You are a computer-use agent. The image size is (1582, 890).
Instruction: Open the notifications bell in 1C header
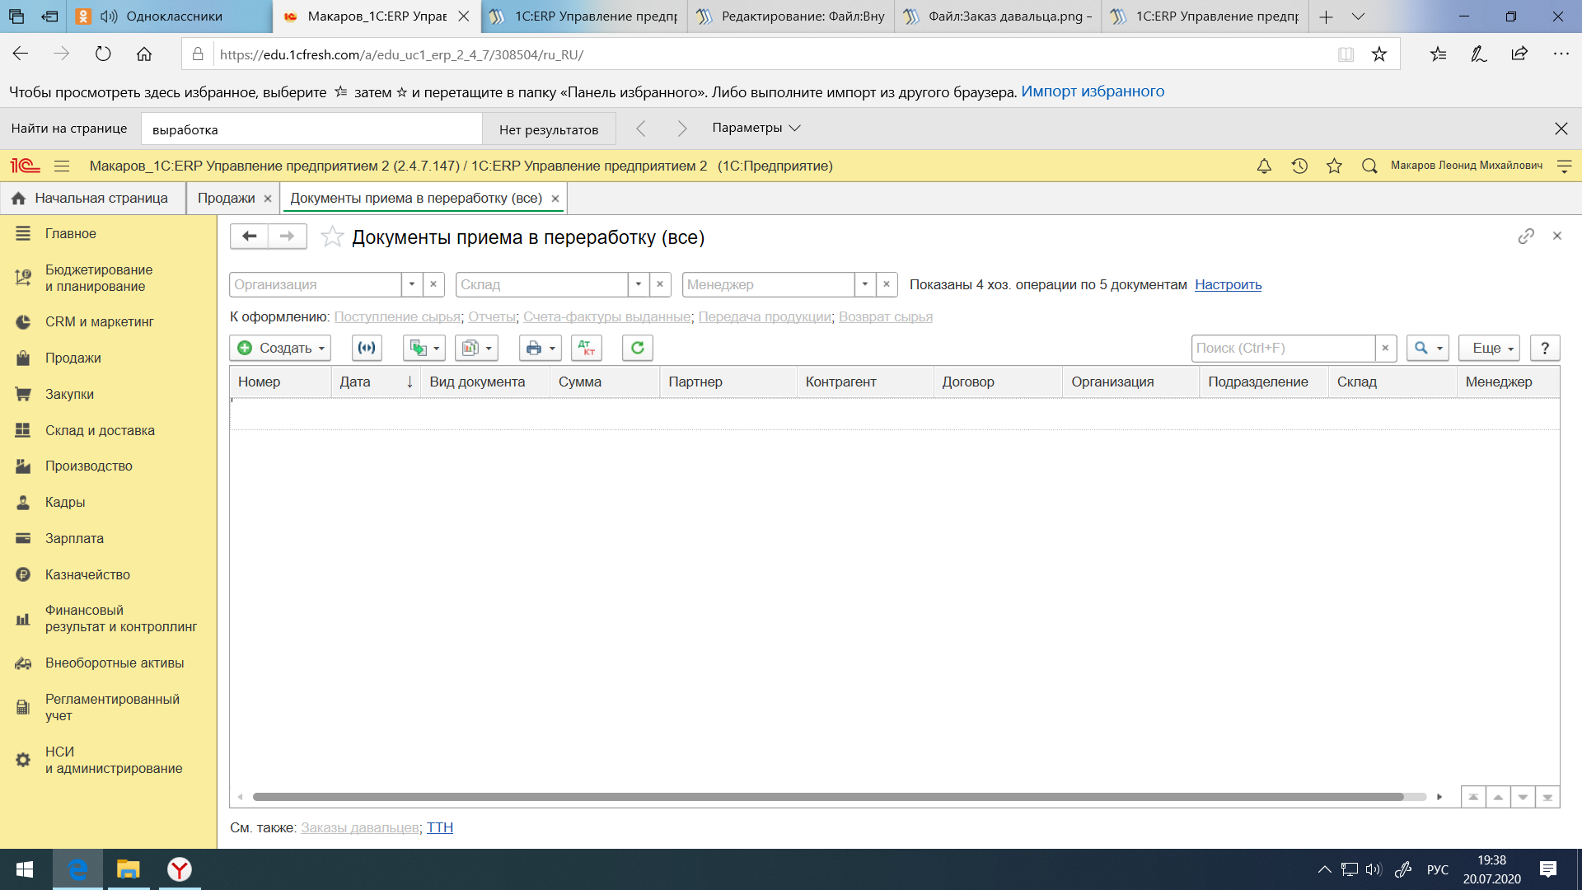point(1264,166)
